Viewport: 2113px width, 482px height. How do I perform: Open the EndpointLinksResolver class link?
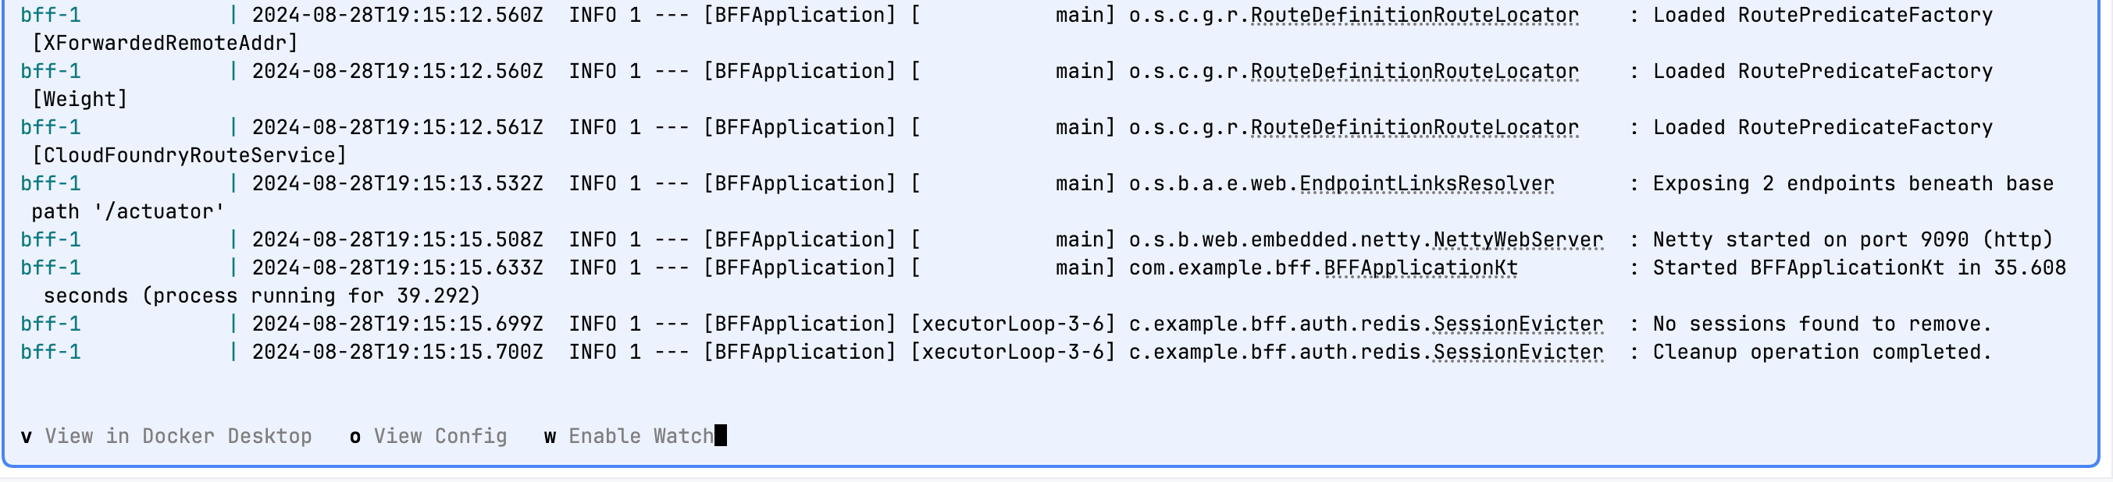tap(1427, 183)
